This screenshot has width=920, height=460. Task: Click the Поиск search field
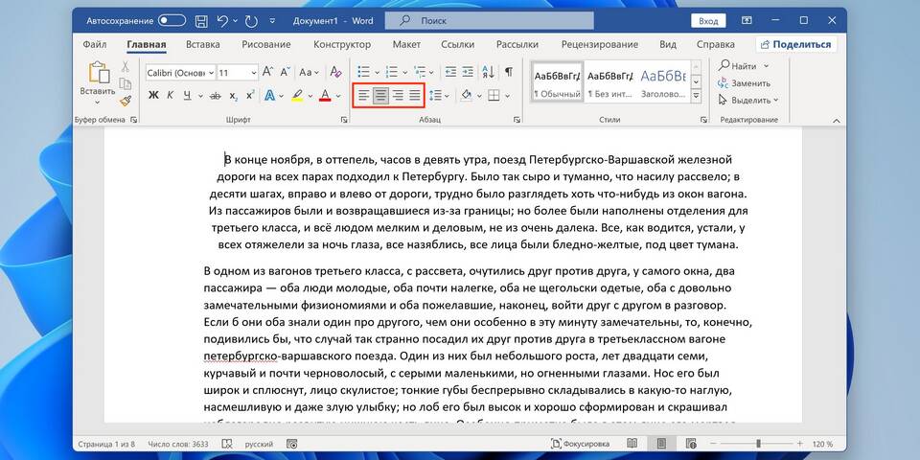(490, 21)
